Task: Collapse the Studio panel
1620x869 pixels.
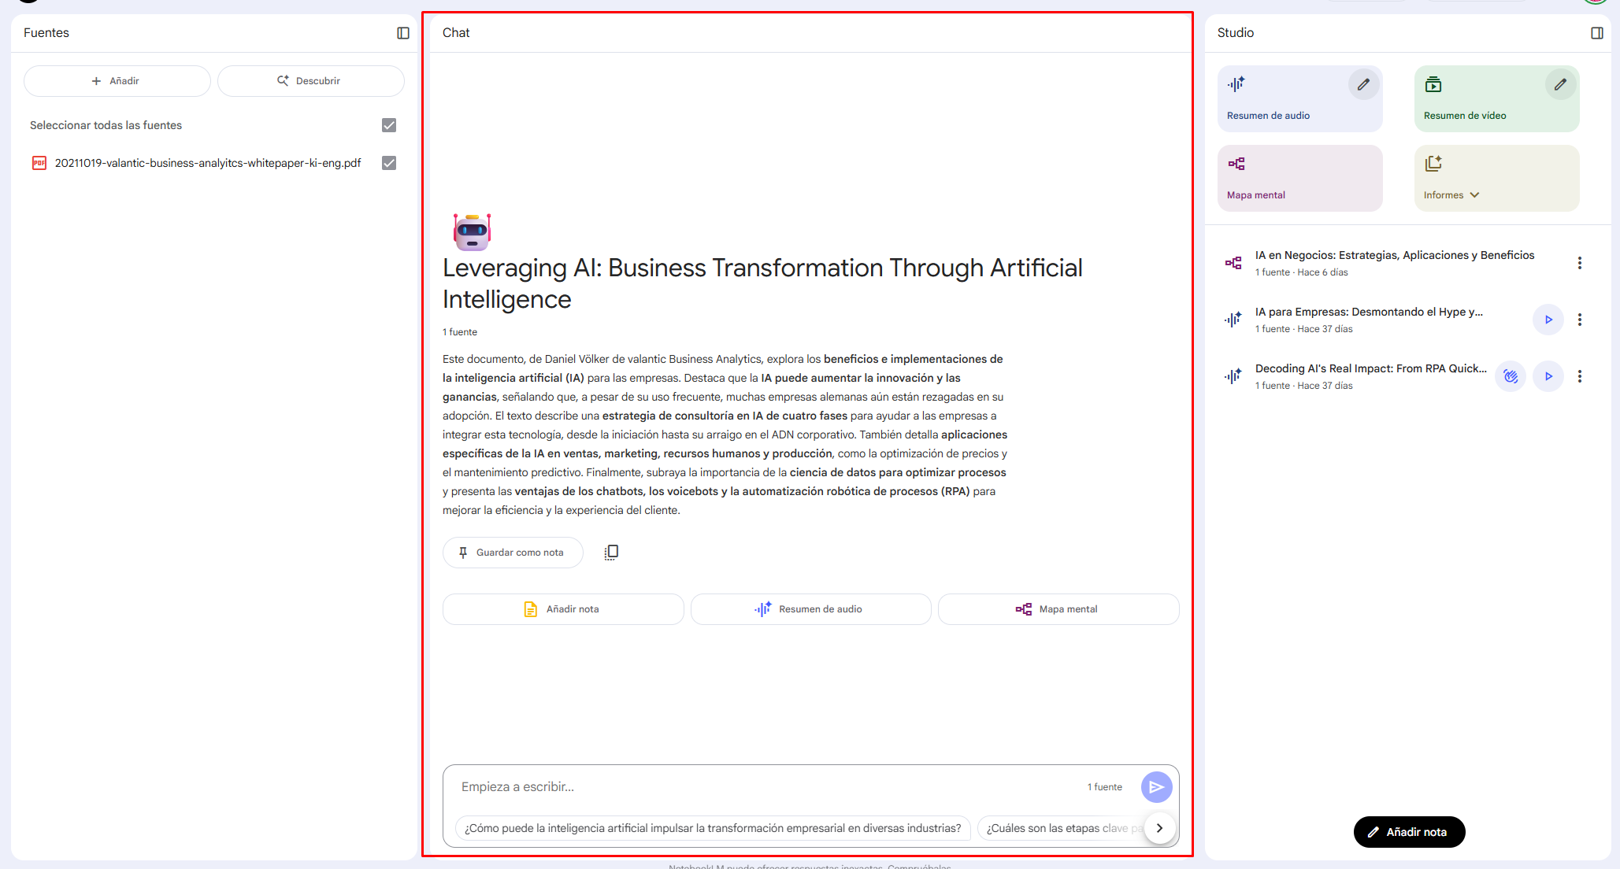Action: coord(1597,33)
